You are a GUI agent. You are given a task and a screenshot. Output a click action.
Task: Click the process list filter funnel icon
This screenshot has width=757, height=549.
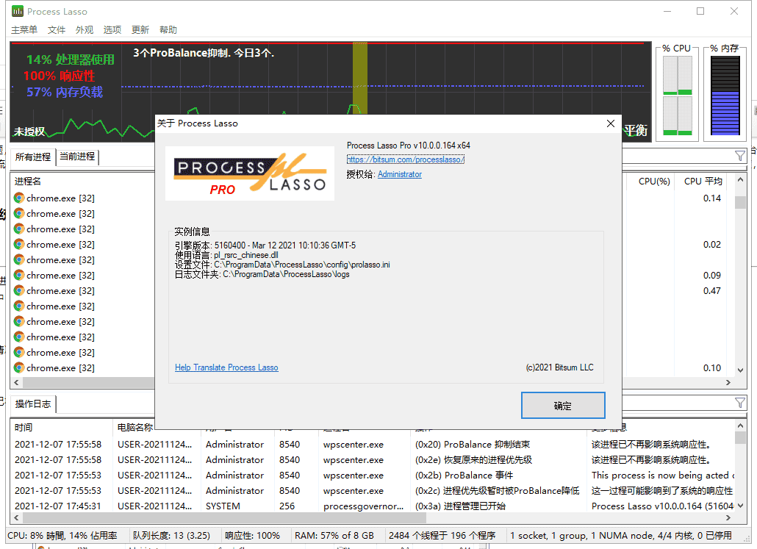pos(739,156)
